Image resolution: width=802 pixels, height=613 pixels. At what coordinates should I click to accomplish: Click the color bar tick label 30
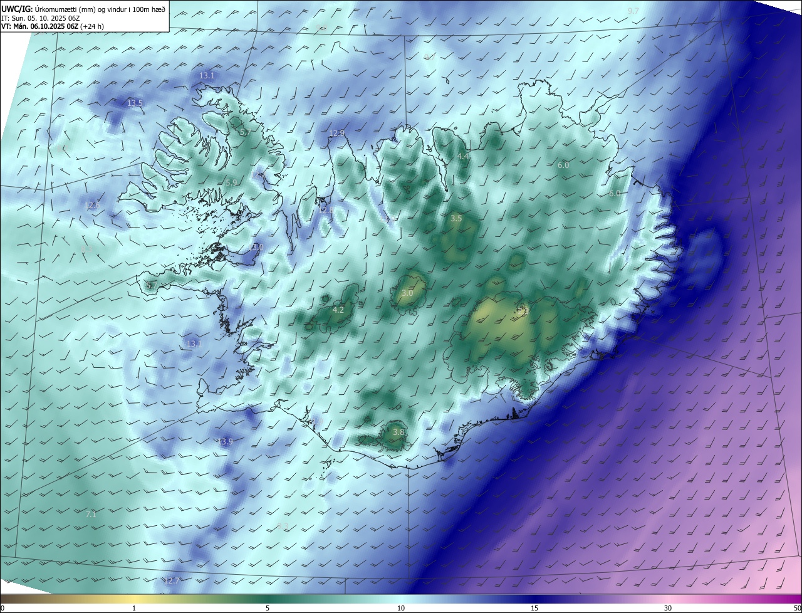coord(668,608)
